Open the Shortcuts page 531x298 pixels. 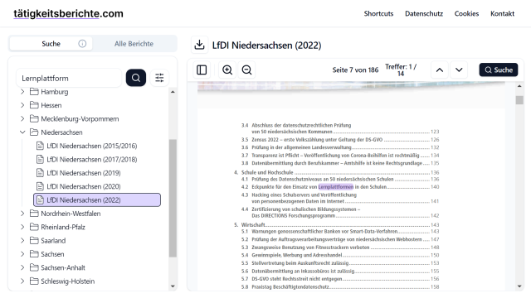[x=378, y=13]
